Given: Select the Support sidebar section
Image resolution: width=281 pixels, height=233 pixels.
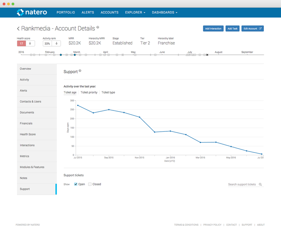Looking at the screenshot, I should tap(37, 189).
